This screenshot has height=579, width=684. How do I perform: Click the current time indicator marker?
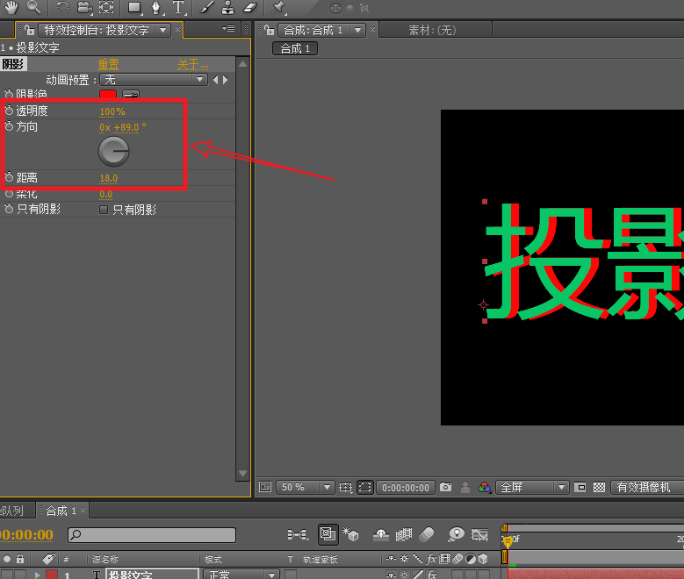pyautogui.click(x=508, y=540)
